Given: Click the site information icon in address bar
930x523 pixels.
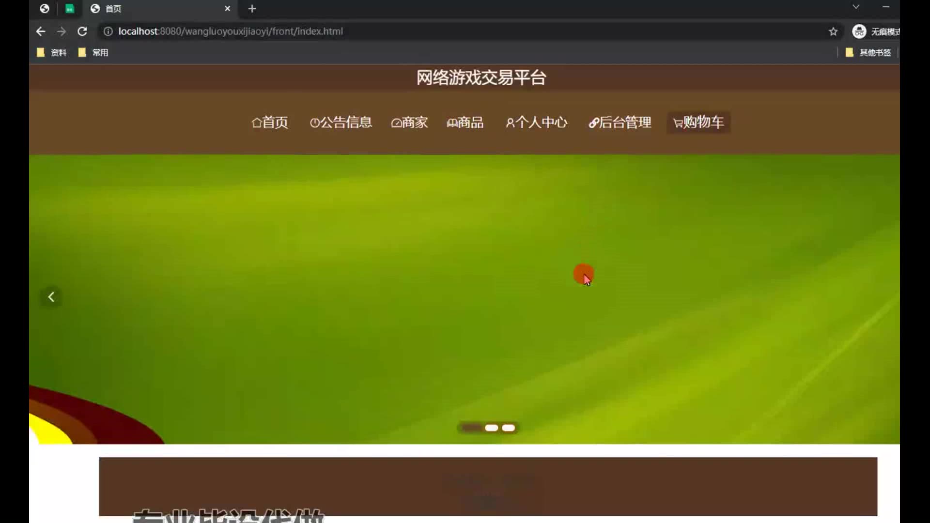Looking at the screenshot, I should pos(108,31).
